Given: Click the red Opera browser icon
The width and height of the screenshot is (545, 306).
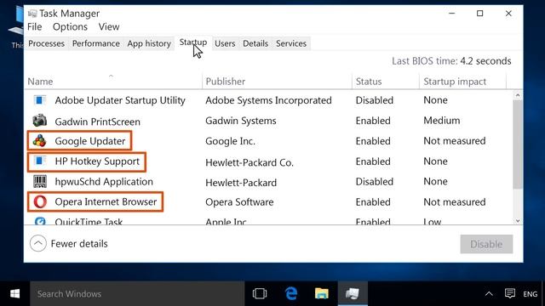Looking at the screenshot, I should coord(40,201).
